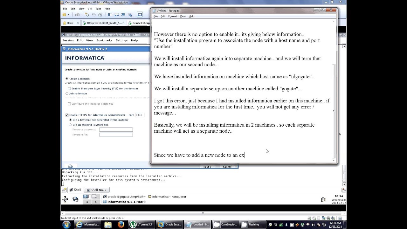Show or hide library sidebar icon
The height and width of the screenshot is (229, 407).
(x=110, y=15)
